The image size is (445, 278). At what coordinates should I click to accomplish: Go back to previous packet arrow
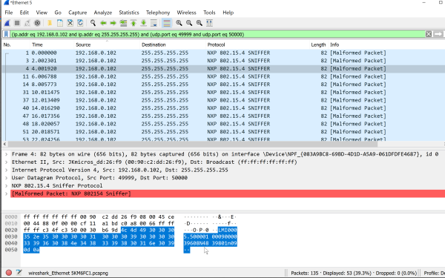pyautogui.click(x=103, y=23)
